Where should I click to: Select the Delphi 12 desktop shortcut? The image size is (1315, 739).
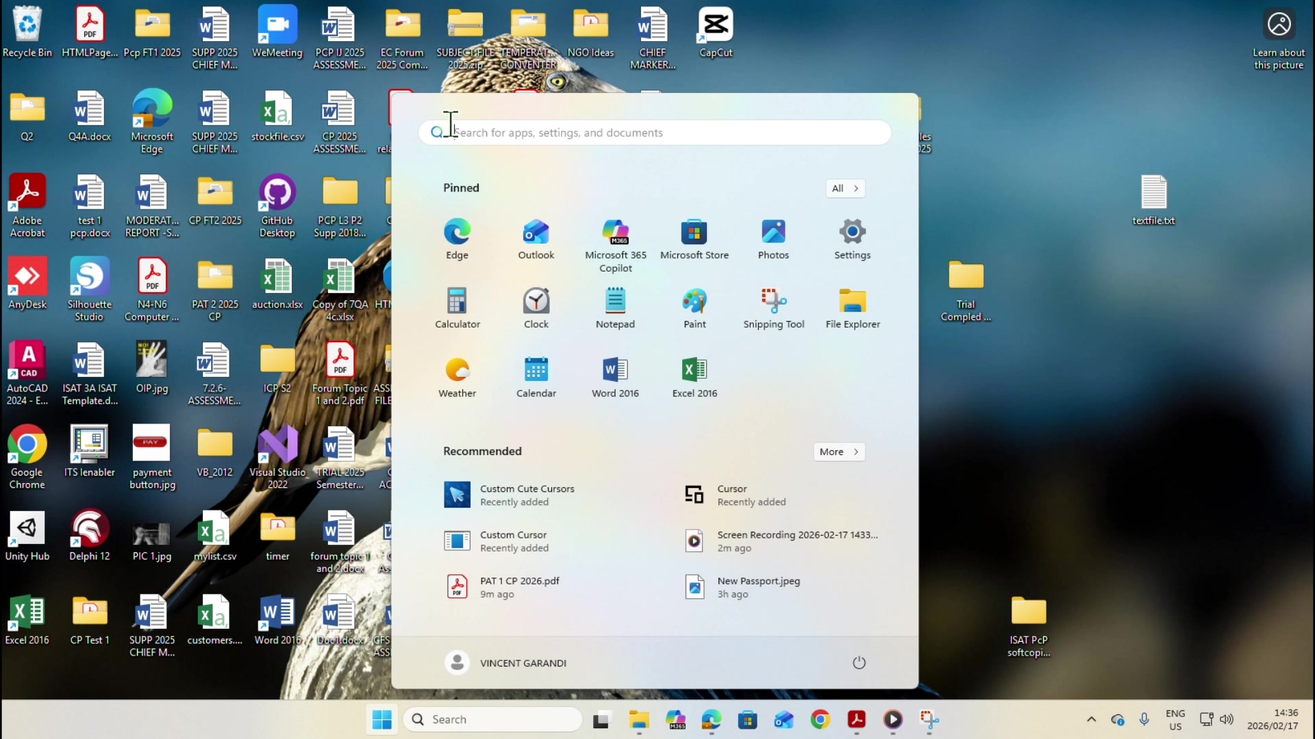click(90, 536)
